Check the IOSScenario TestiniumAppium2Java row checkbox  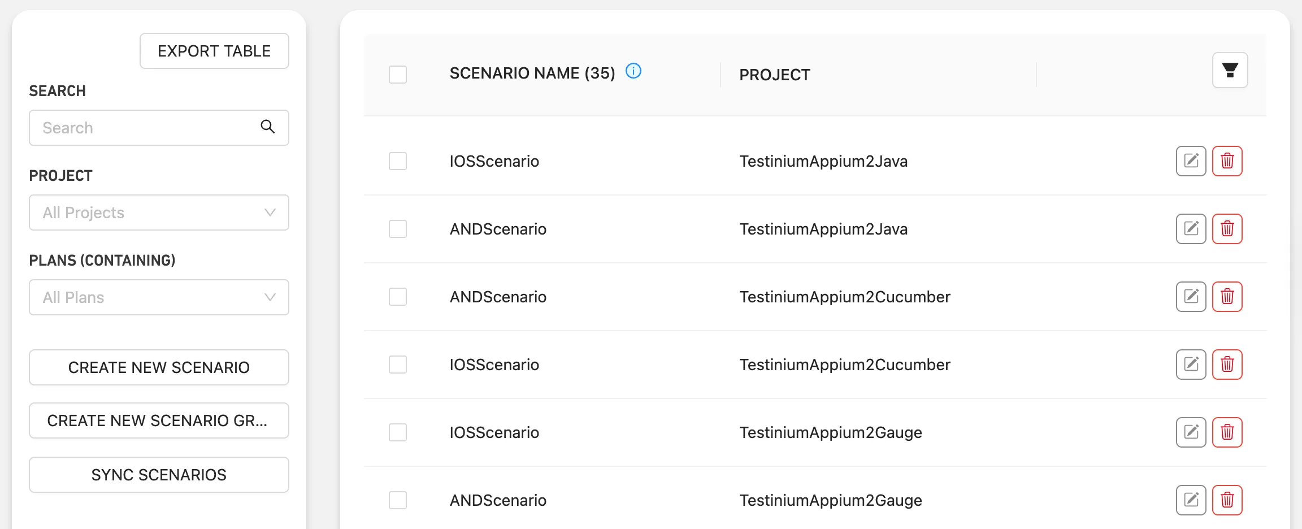398,161
